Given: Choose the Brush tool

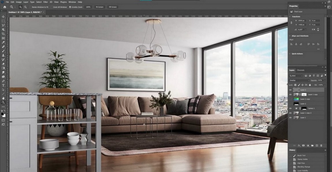Looking at the screenshot, I should click(x=3, y=51).
